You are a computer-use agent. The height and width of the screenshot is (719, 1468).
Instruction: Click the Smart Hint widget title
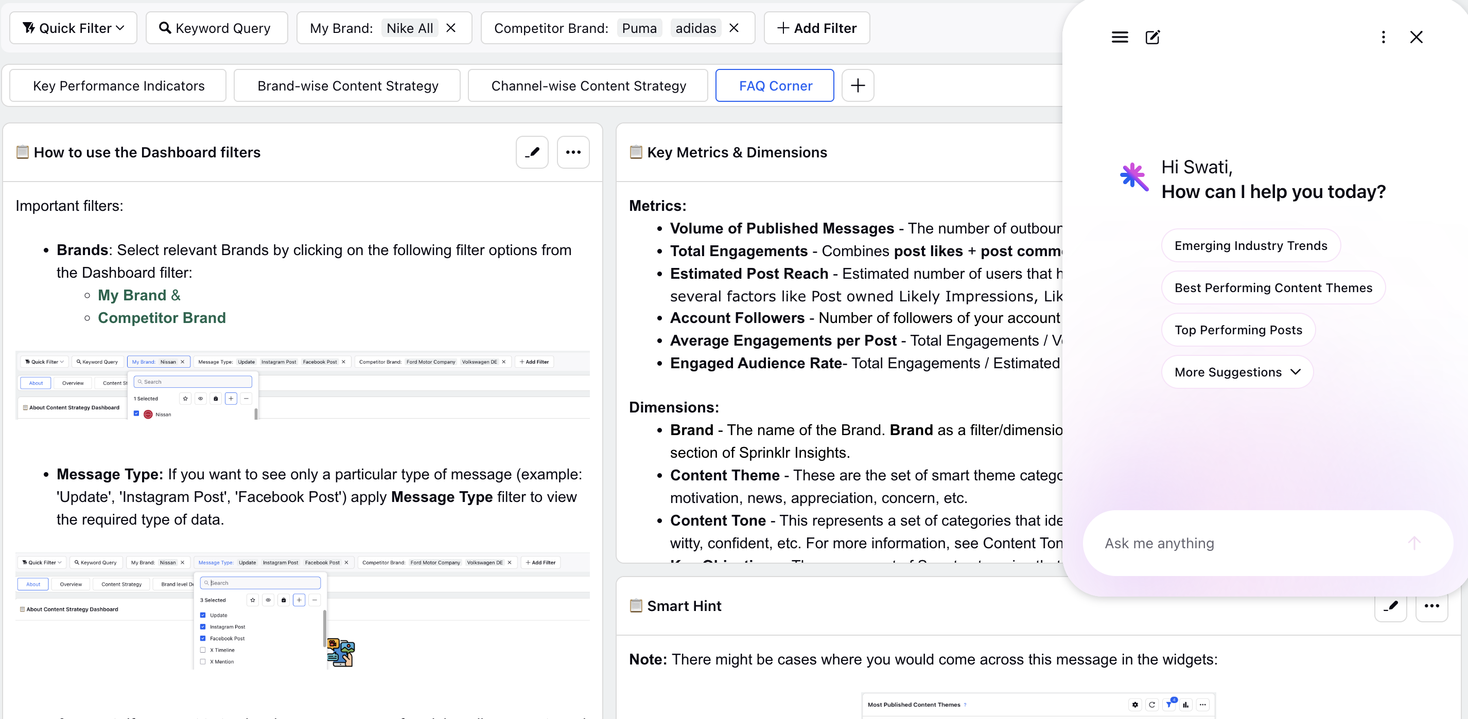pos(684,606)
